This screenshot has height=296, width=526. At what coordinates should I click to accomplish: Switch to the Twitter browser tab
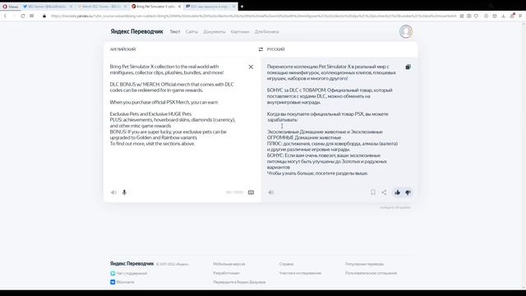click(47, 7)
